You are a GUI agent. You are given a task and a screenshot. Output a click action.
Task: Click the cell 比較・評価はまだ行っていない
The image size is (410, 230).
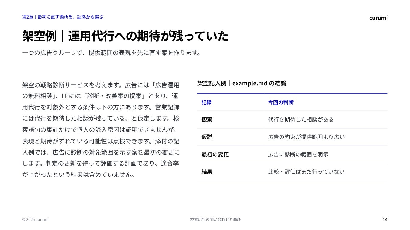click(x=306, y=172)
